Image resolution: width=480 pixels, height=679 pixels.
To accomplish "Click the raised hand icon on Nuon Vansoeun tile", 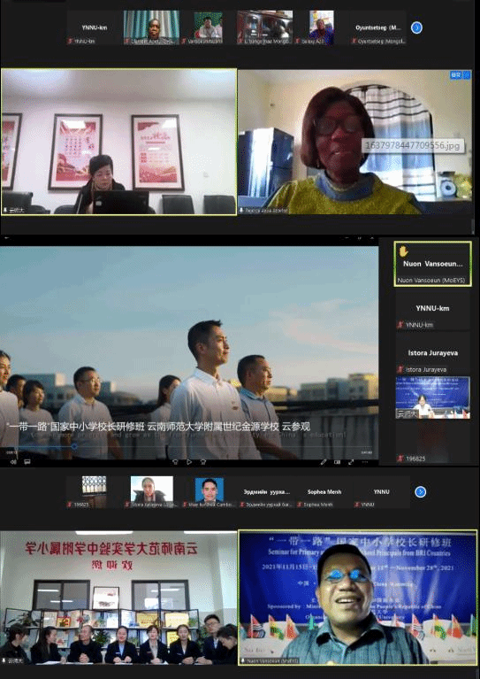I will click(403, 251).
